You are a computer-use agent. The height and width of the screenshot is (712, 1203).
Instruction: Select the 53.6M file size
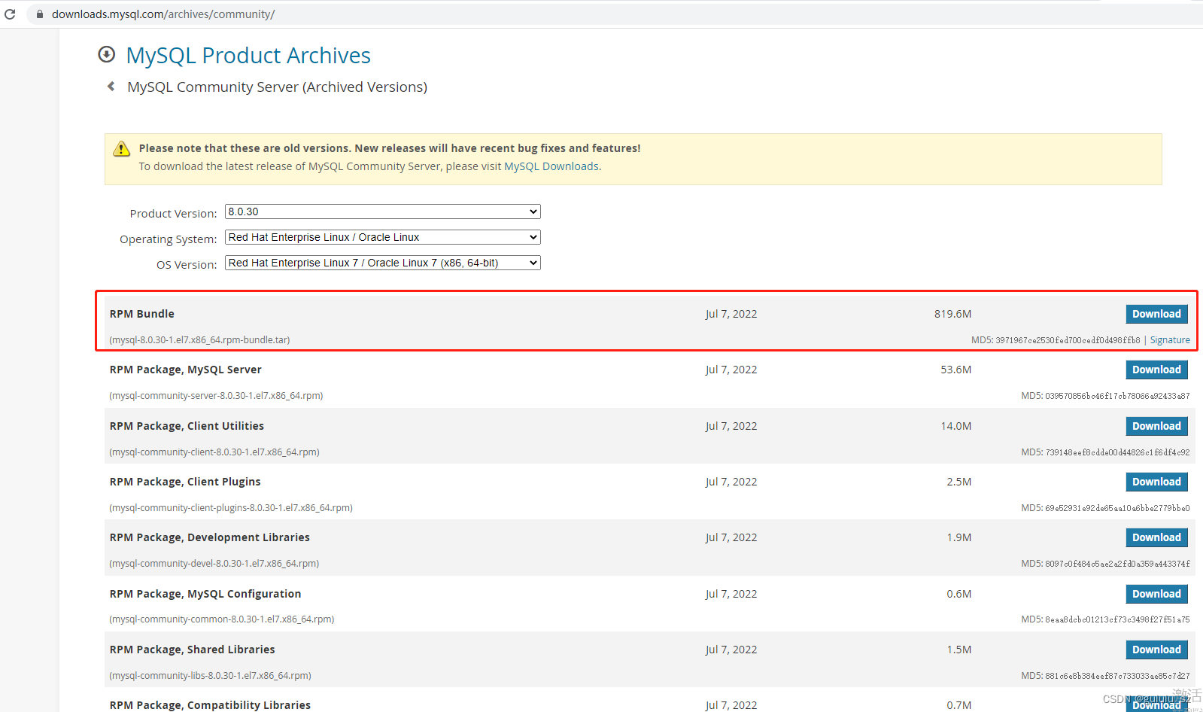coord(956,370)
